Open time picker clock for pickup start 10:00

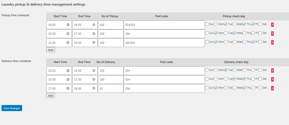coord(68,25)
